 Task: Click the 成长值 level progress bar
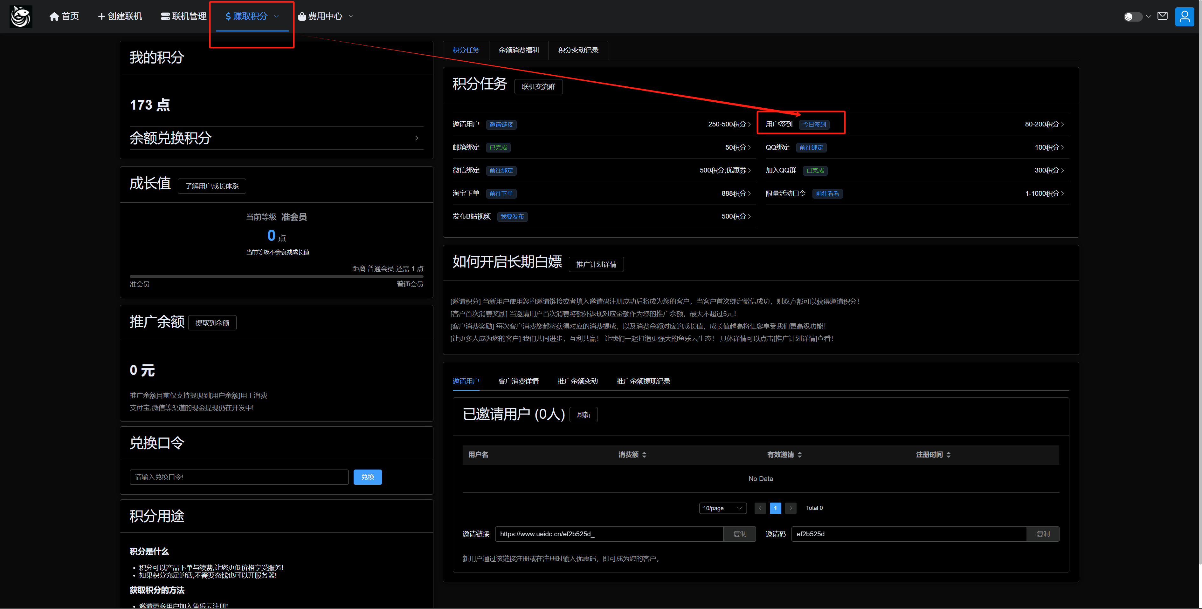276,276
